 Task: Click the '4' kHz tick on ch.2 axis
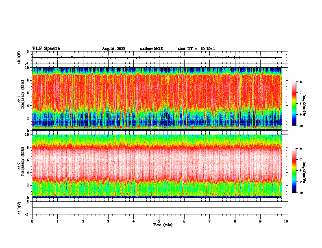(28, 173)
